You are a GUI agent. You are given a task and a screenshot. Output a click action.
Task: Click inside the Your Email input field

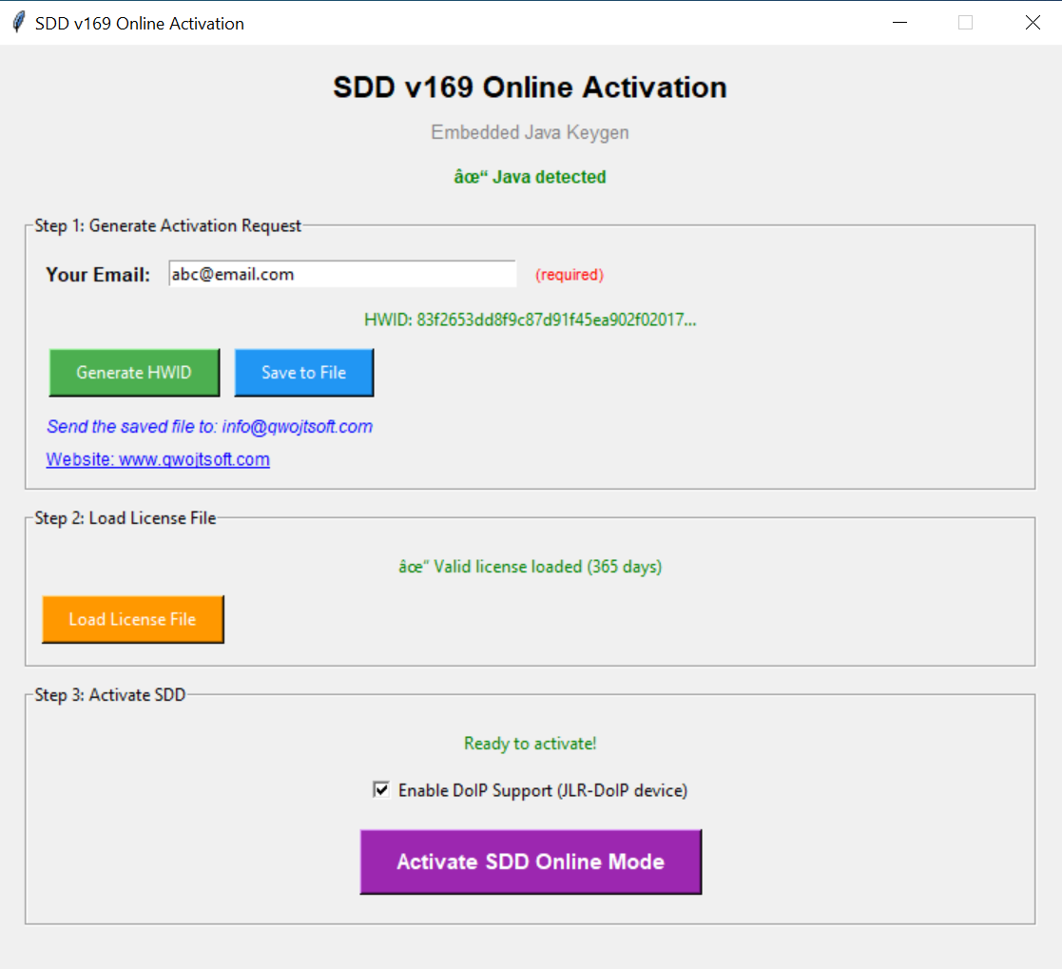click(x=341, y=274)
